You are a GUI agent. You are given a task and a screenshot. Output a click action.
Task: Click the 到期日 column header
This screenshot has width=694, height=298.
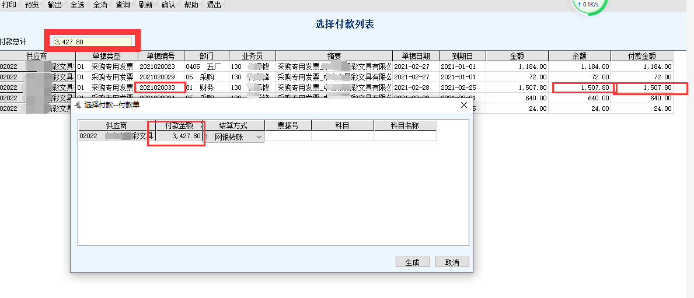(x=462, y=56)
